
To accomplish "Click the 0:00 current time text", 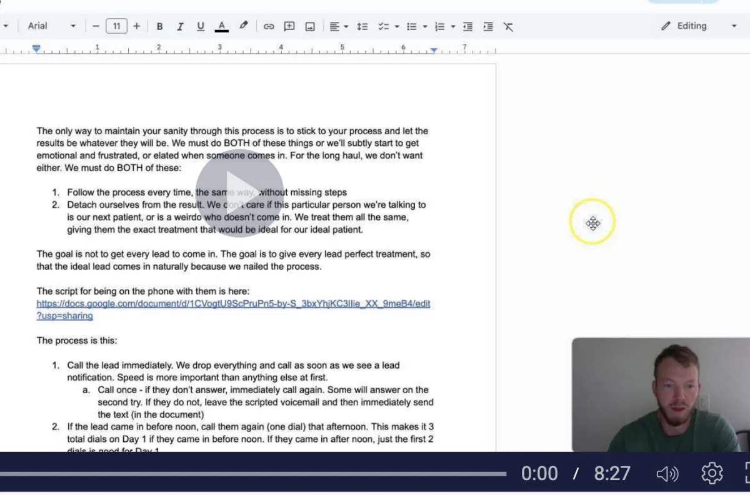I will tap(539, 473).
